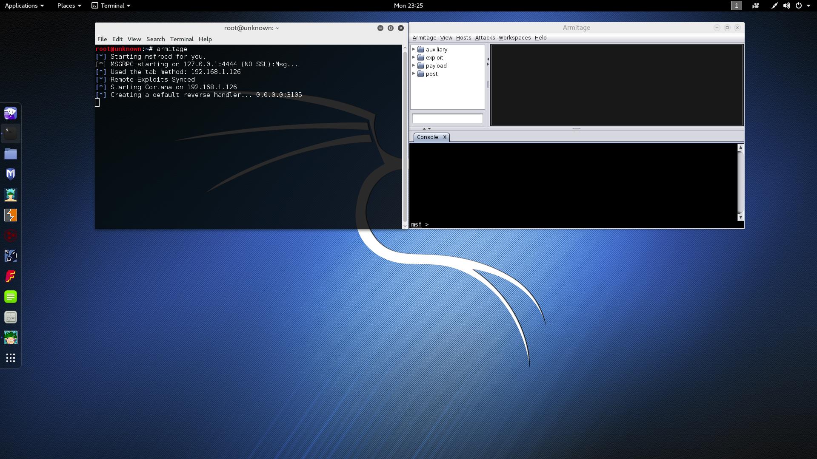The width and height of the screenshot is (817, 459).
Task: Maximize the root@unknown terminal window
Action: [391, 28]
